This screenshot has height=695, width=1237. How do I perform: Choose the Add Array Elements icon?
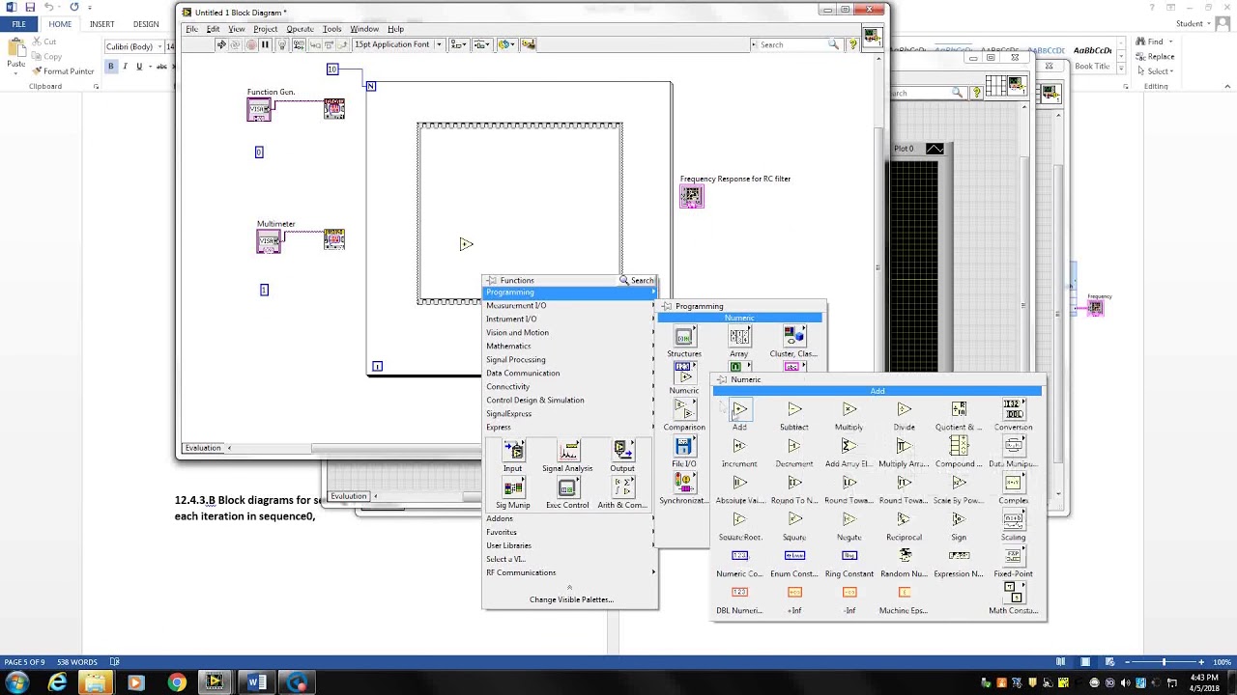click(x=849, y=446)
